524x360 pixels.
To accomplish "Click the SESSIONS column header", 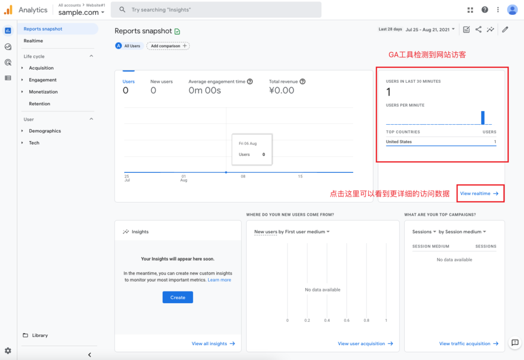I will point(486,246).
